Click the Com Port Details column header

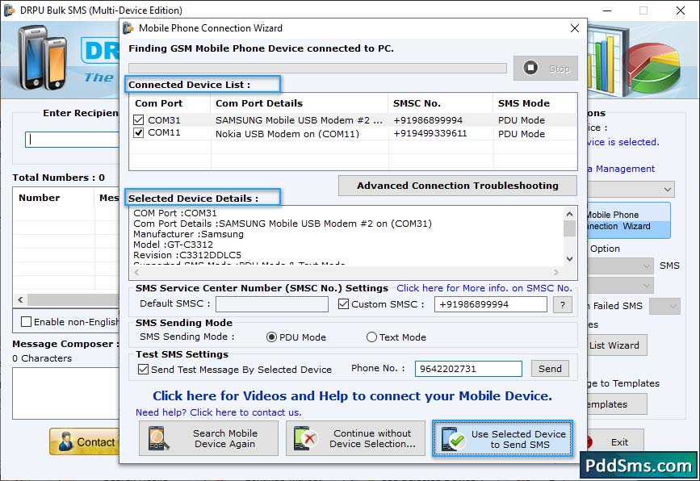pyautogui.click(x=299, y=103)
